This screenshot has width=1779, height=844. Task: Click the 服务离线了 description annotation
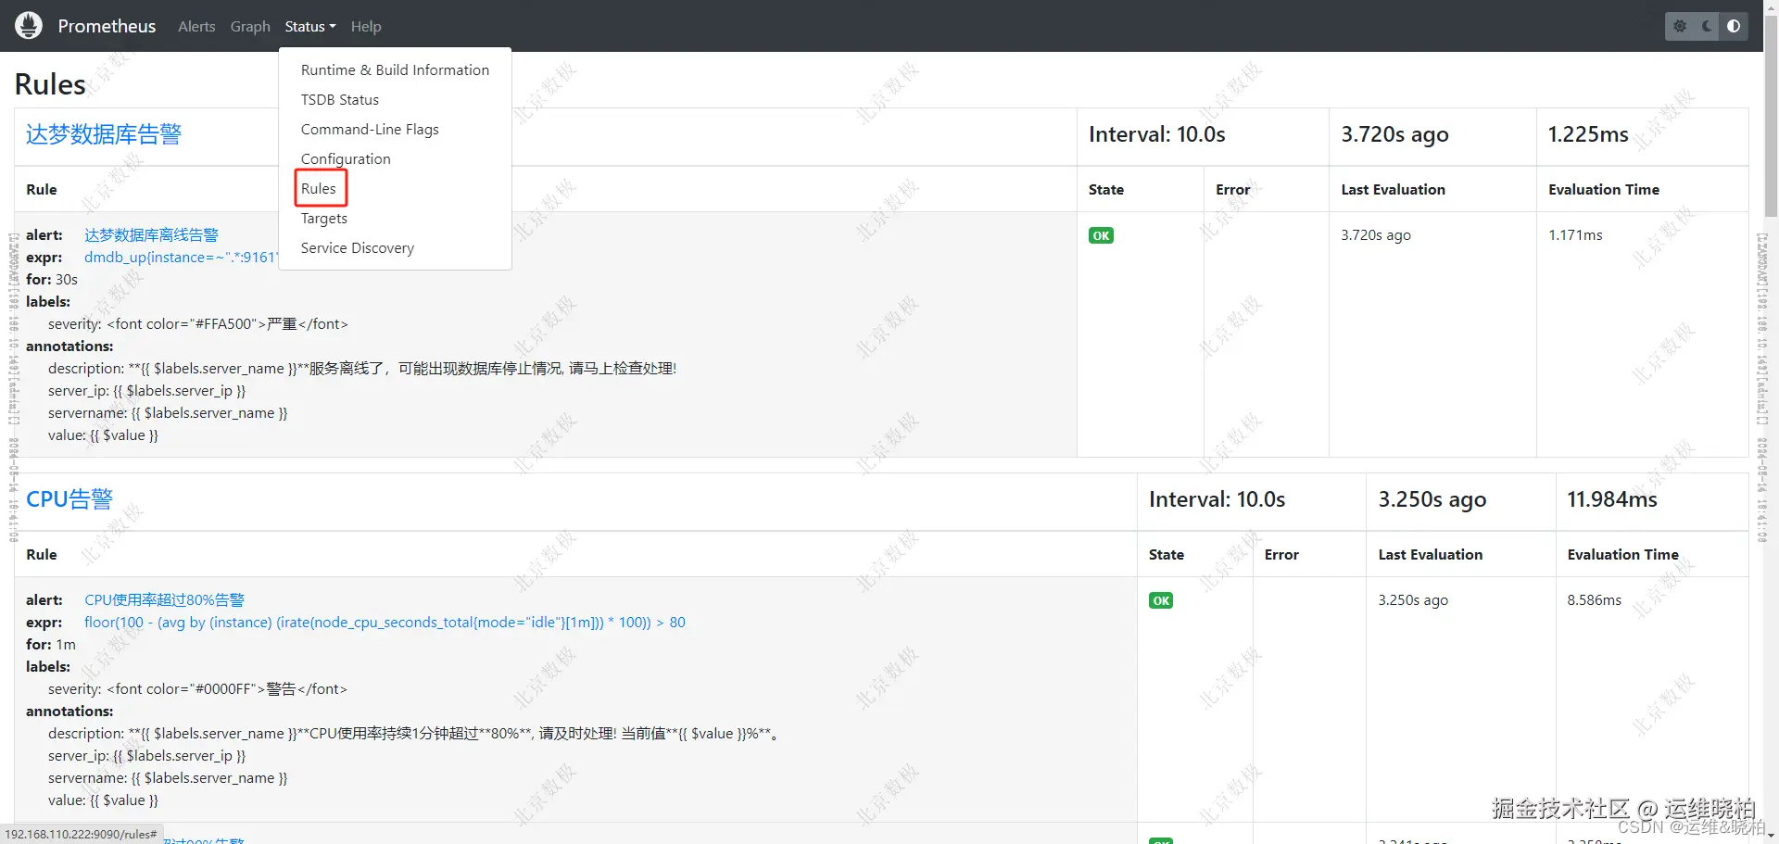coord(362,369)
